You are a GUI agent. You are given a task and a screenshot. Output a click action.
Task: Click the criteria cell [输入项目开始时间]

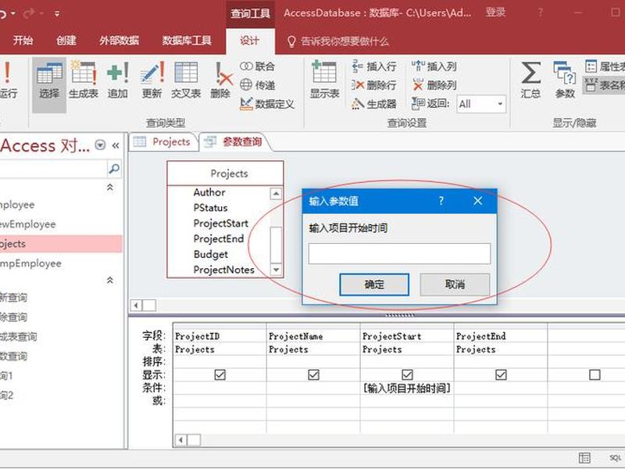[x=407, y=388]
